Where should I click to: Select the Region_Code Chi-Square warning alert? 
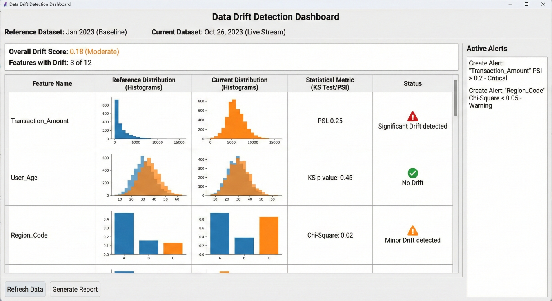[507, 98]
